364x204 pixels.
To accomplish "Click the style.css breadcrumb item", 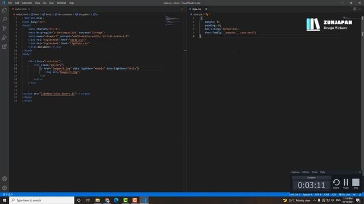I will 196,14.
